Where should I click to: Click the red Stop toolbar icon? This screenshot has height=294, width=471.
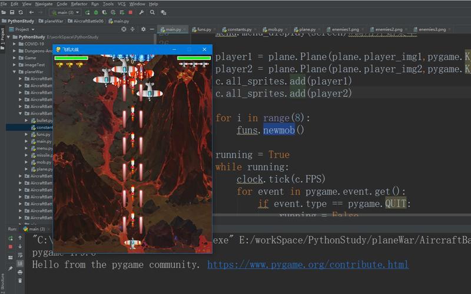click(x=130, y=12)
